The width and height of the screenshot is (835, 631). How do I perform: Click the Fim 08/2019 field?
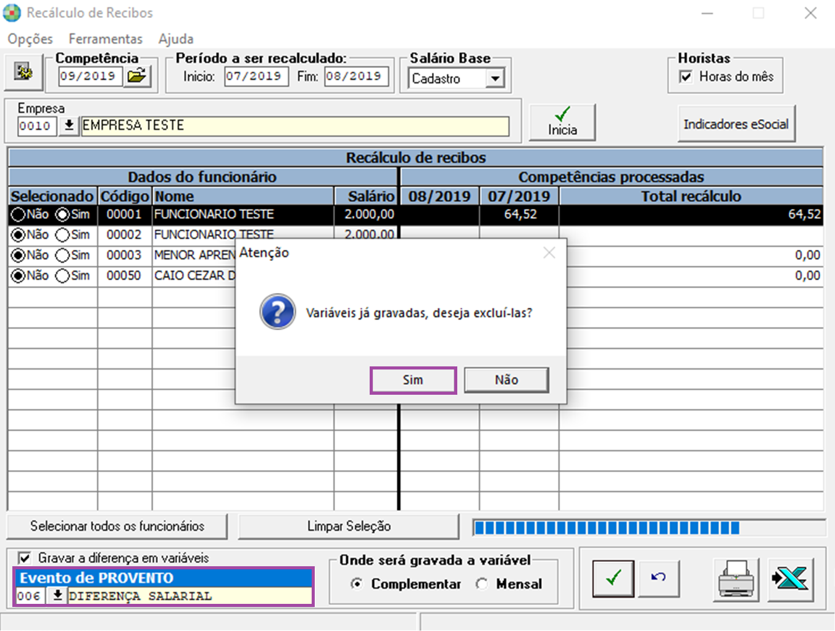coord(356,76)
